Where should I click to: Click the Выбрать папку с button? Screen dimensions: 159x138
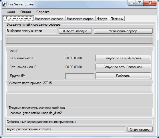(75, 31)
